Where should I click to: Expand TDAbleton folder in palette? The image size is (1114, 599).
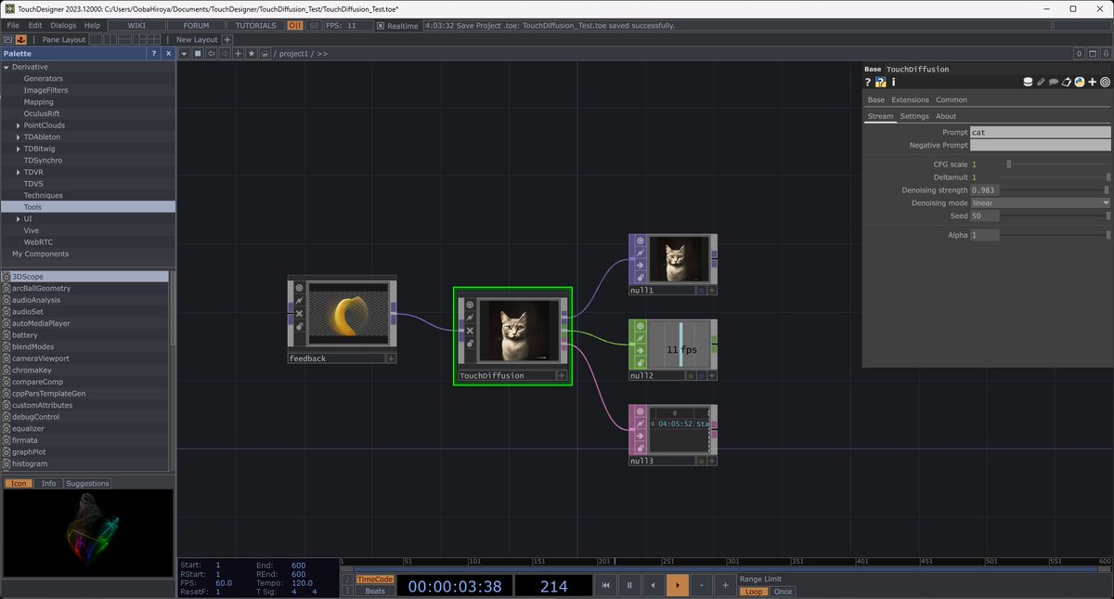[18, 137]
